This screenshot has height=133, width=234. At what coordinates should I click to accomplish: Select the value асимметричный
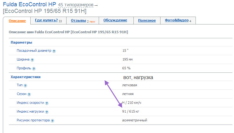click(x=135, y=120)
